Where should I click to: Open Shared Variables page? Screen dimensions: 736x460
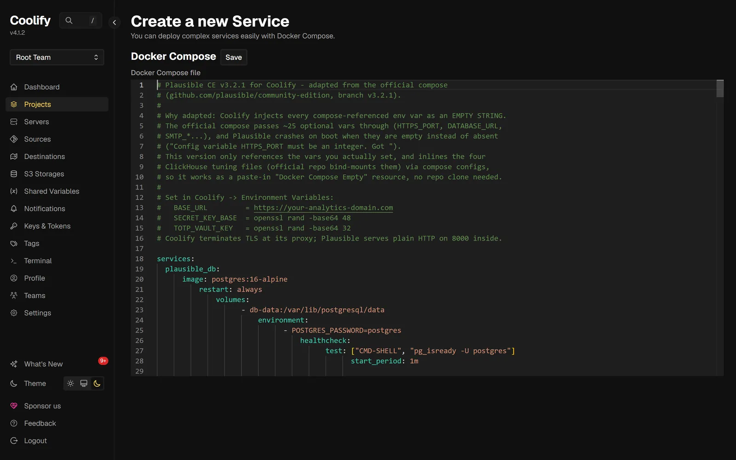pyautogui.click(x=57, y=191)
